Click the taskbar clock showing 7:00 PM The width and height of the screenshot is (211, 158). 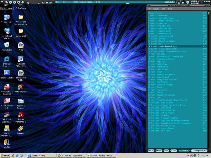(205, 156)
